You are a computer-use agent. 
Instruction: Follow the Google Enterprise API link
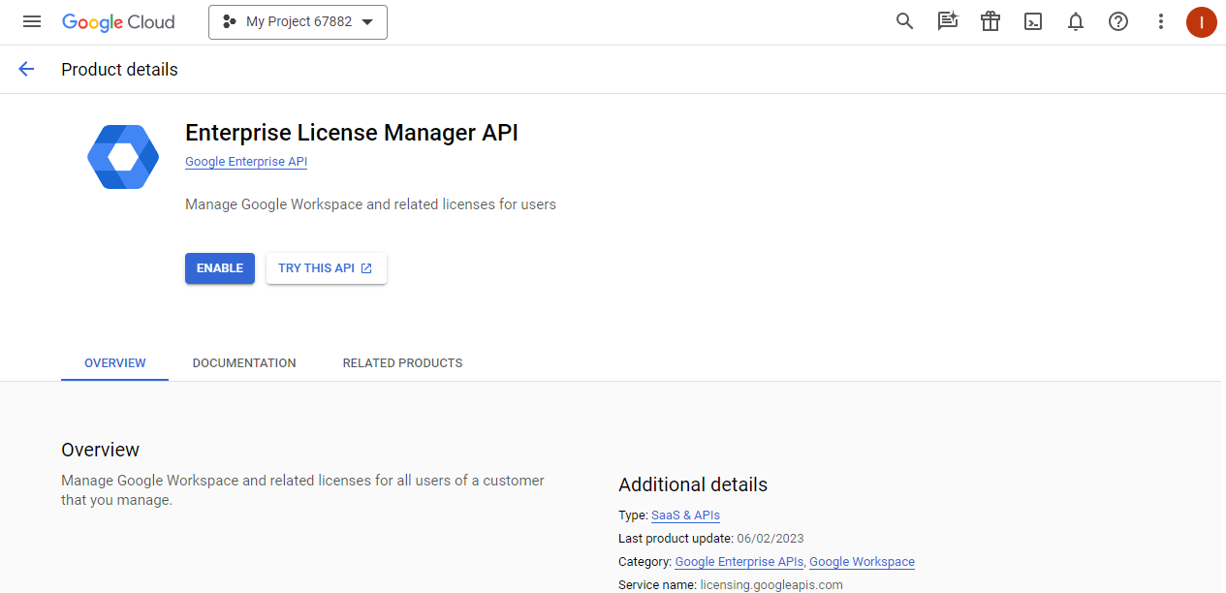click(x=246, y=162)
